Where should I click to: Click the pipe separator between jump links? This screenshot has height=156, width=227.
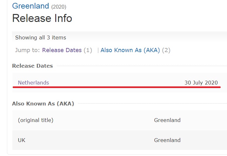click(98, 50)
